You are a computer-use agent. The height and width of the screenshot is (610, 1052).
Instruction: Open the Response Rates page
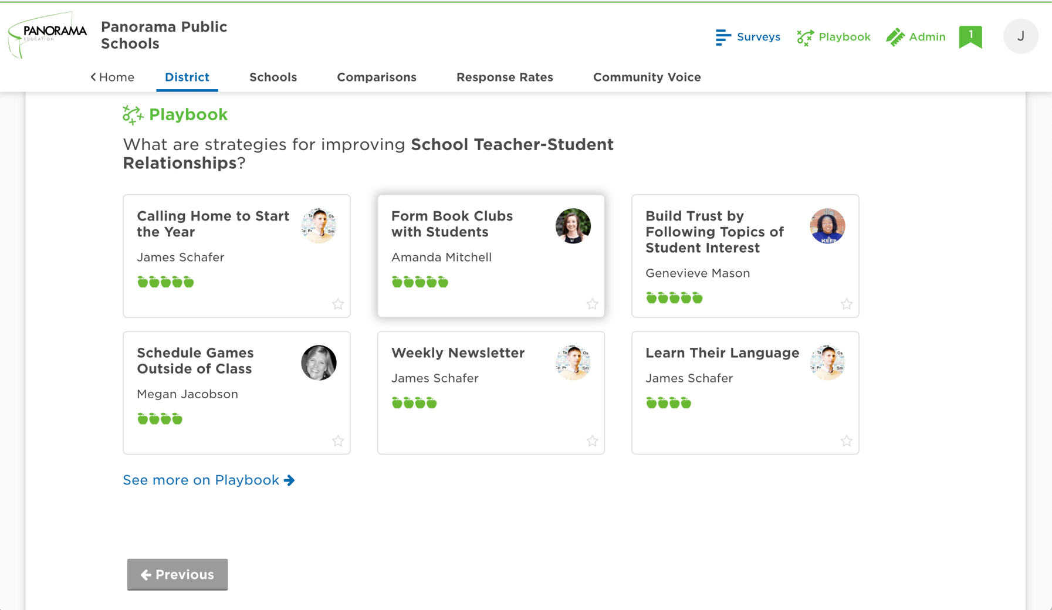pos(505,77)
